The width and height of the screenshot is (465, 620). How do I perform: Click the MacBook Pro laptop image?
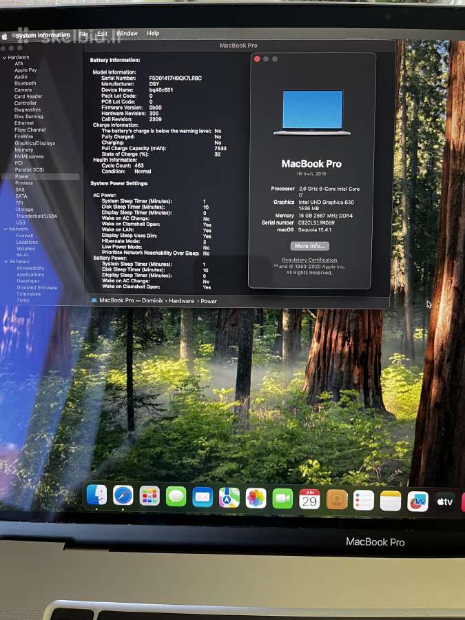312,113
